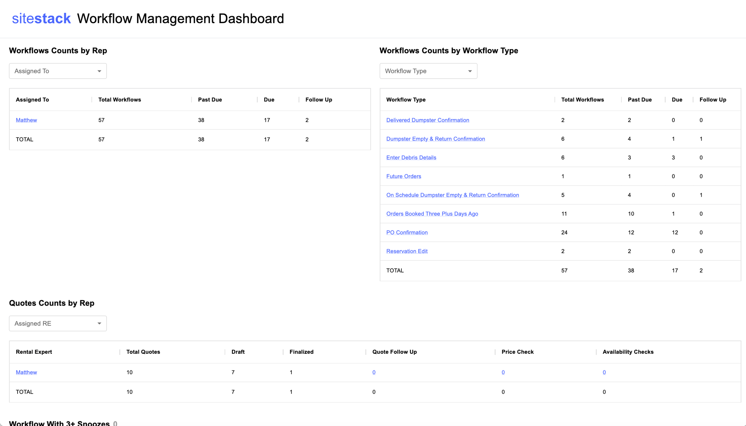Viewport: 746px width, 426px height.
Task: Click Matthew's Price Check count
Action: coord(503,372)
